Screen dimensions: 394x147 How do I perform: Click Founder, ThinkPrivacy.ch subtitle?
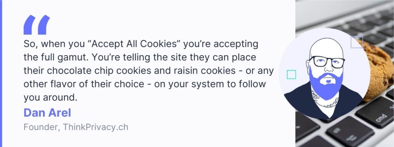point(76,127)
